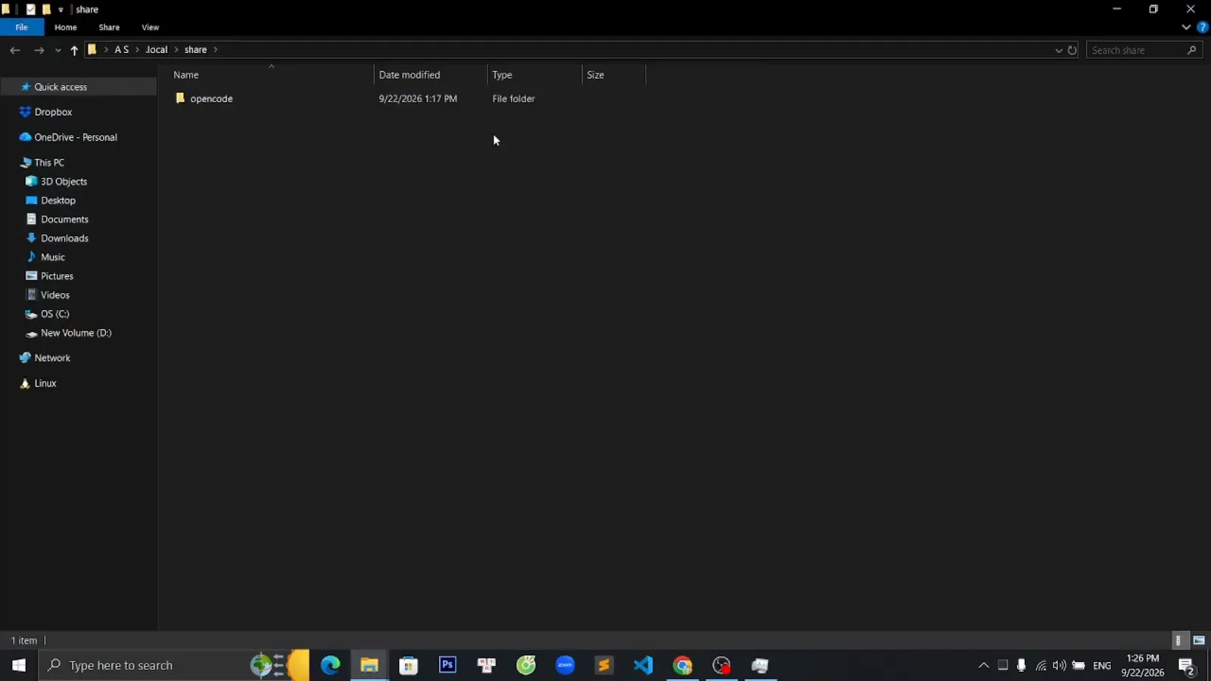
Task: Switch to the View ribbon tab
Action: (150, 27)
